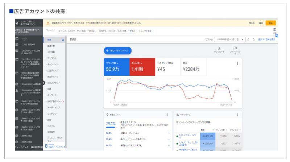This screenshot has width=290, height=162.
Task: Expand the キャンペーン navigation section
Action: tap(53, 64)
